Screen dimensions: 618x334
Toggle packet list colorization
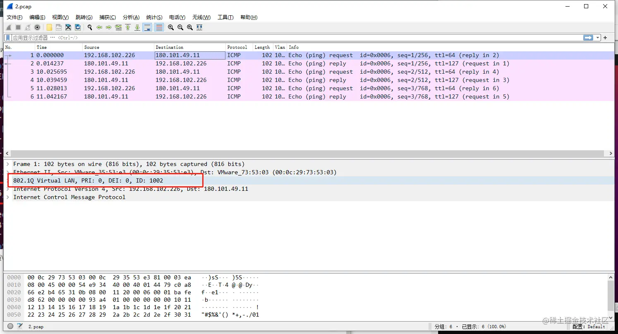(159, 27)
